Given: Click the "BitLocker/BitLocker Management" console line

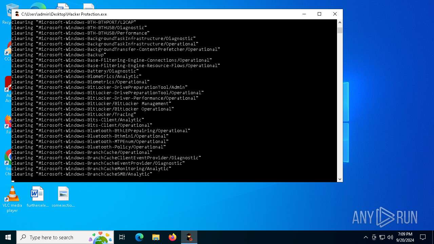Looking at the screenshot, I should click(92, 103).
